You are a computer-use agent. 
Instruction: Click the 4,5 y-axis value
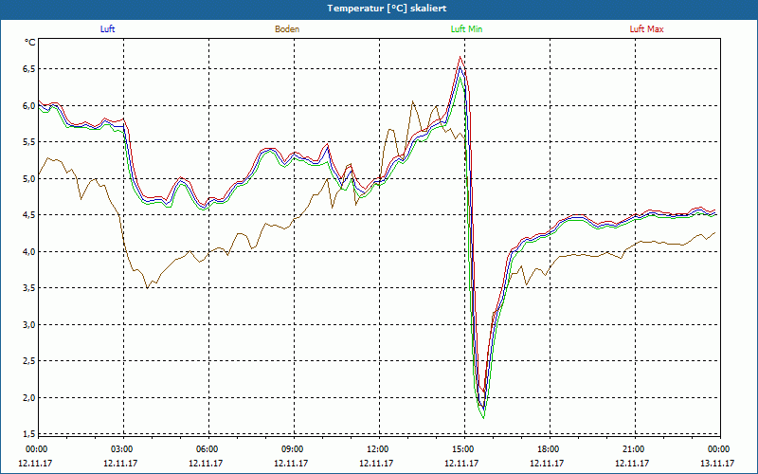point(29,215)
